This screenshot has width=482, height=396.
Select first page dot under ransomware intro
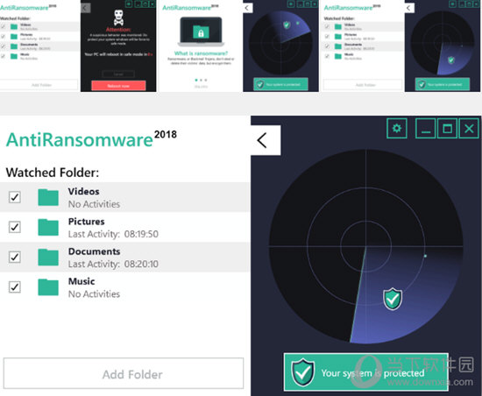(x=196, y=80)
